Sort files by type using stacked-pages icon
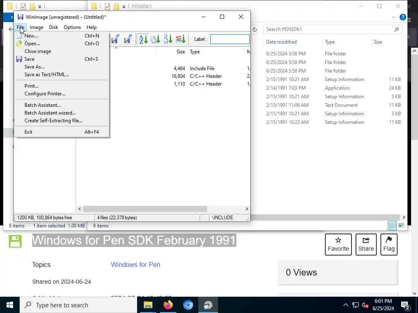The height and width of the screenshot is (313, 418). pyautogui.click(x=155, y=39)
